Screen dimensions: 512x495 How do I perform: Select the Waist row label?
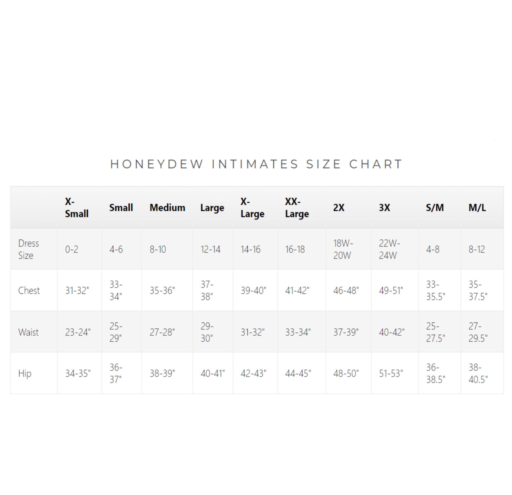tap(29, 332)
